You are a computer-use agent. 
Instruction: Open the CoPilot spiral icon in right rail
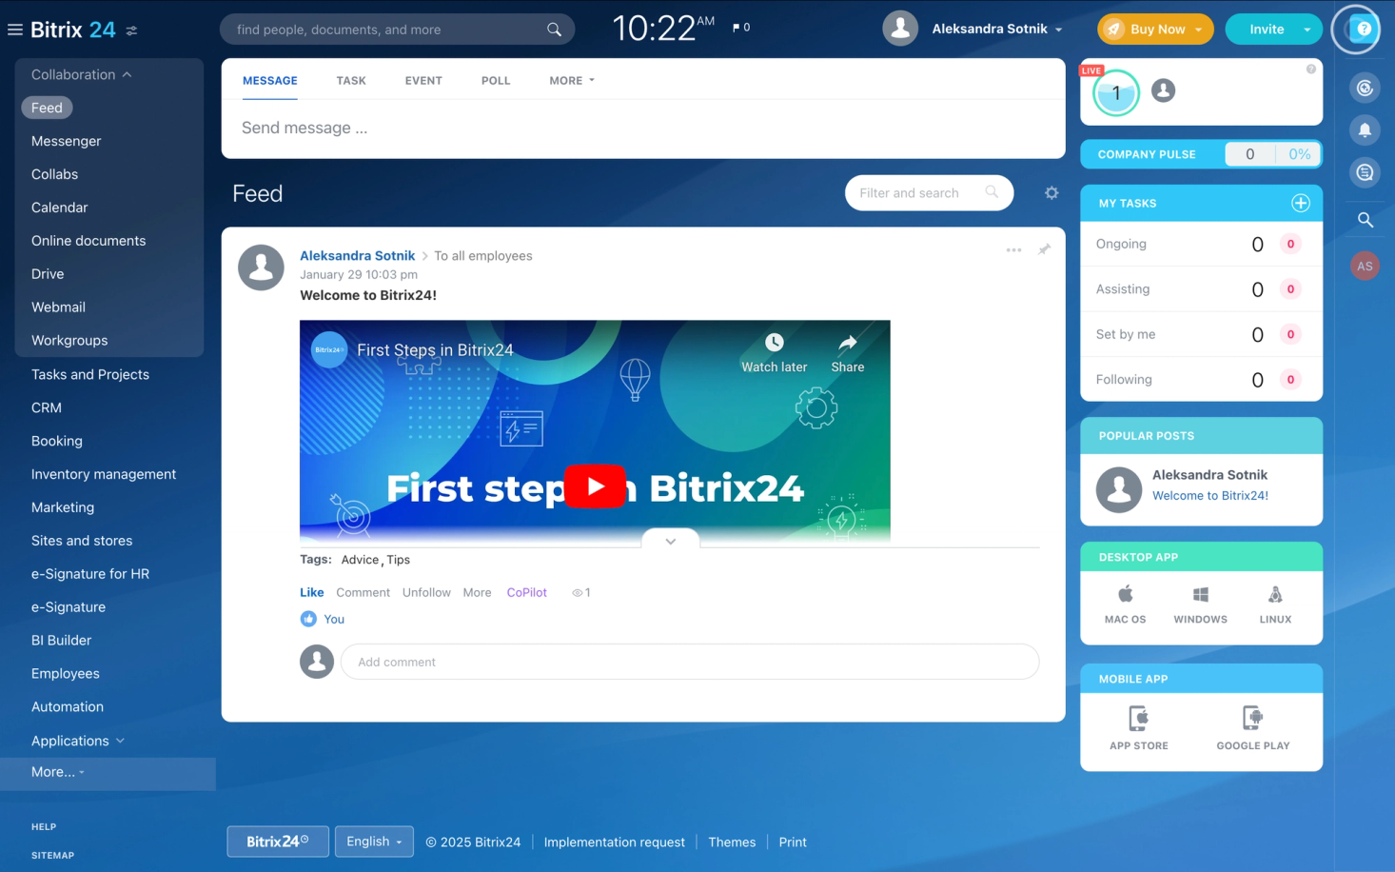click(1365, 88)
